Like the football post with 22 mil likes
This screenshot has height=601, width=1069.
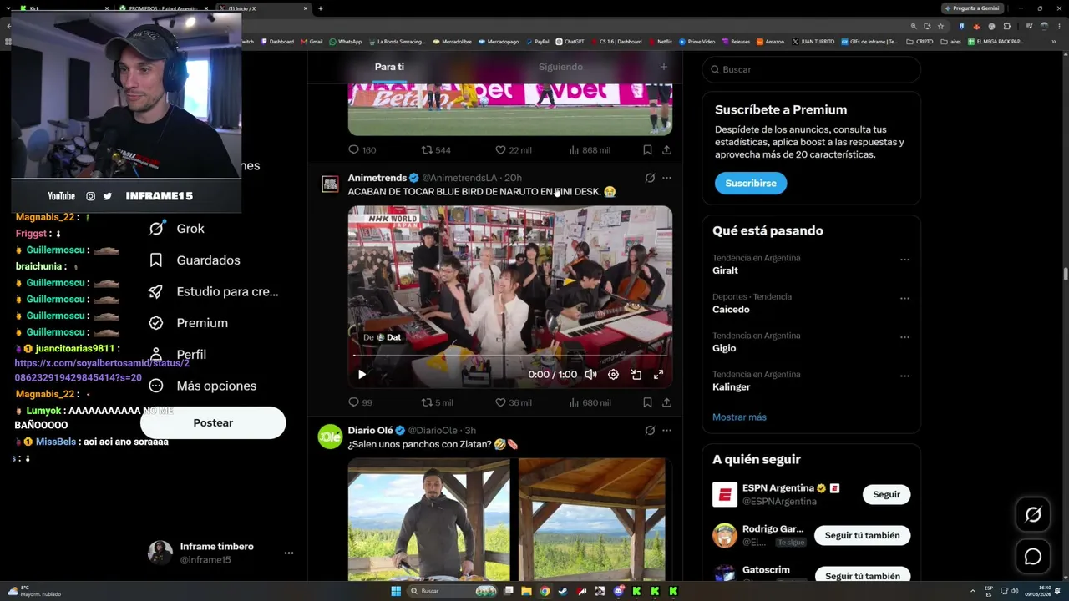click(513, 150)
